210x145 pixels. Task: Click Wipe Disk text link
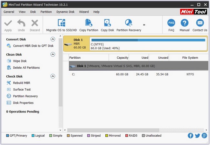(x=20, y=61)
